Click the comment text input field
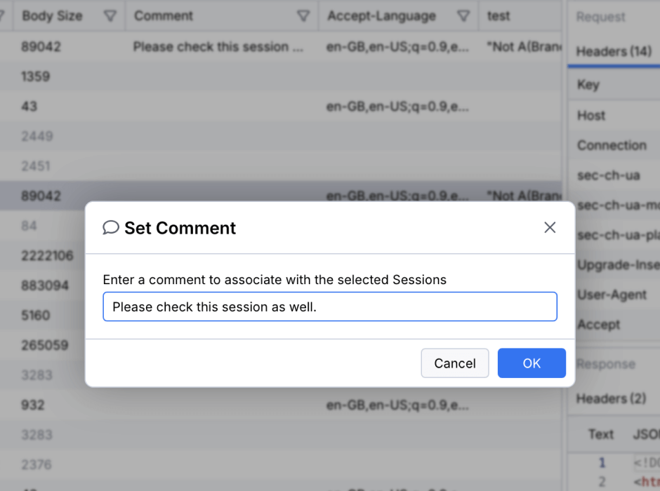Image resolution: width=660 pixels, height=491 pixels. tap(330, 307)
